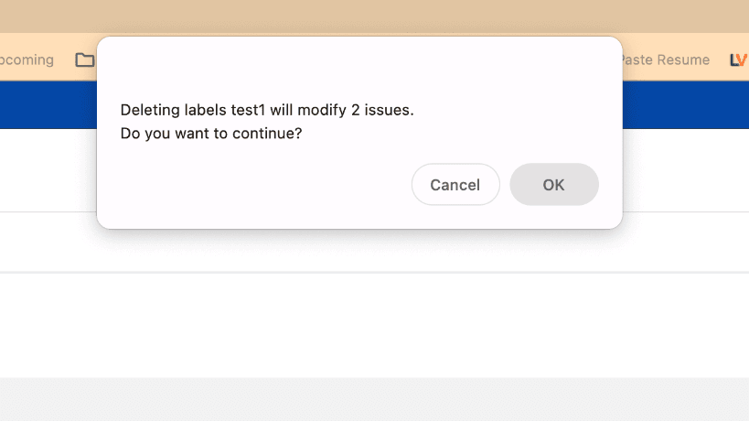Click the 'Deleting labels test1' message text
The width and height of the screenshot is (749, 421).
[267, 110]
